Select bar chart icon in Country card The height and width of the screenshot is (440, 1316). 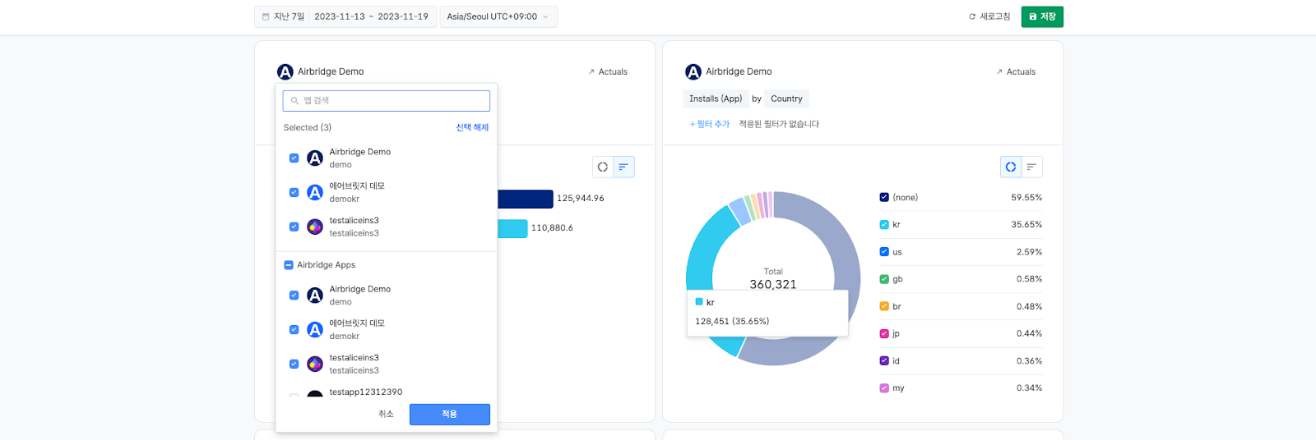pyautogui.click(x=1031, y=167)
